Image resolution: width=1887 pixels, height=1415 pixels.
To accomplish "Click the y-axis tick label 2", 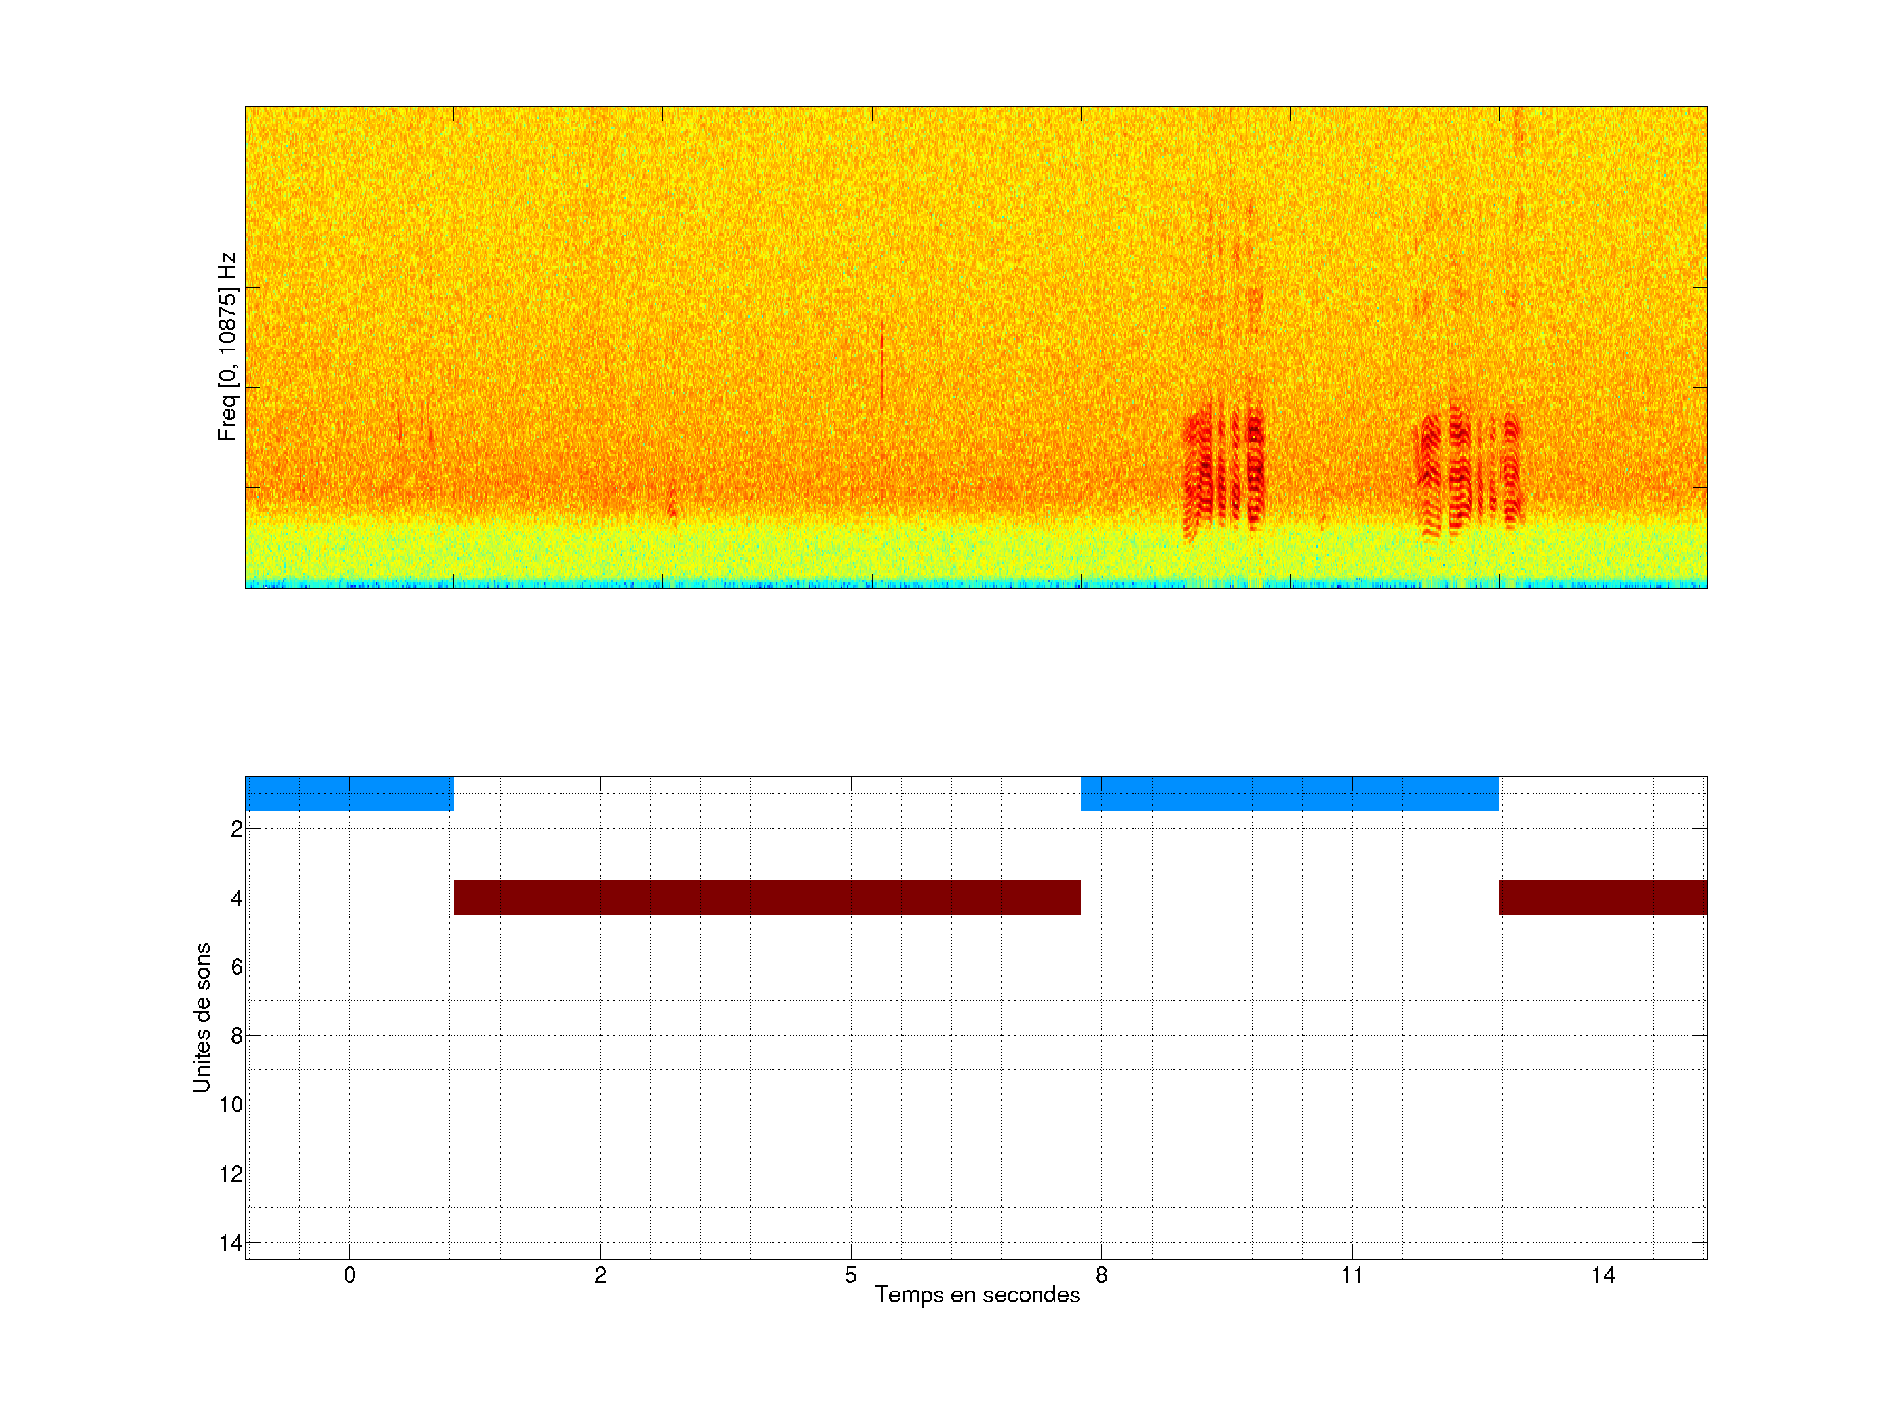I will point(237,829).
